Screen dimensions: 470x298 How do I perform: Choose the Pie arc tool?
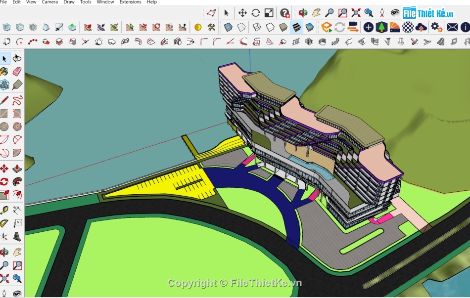point(17,153)
